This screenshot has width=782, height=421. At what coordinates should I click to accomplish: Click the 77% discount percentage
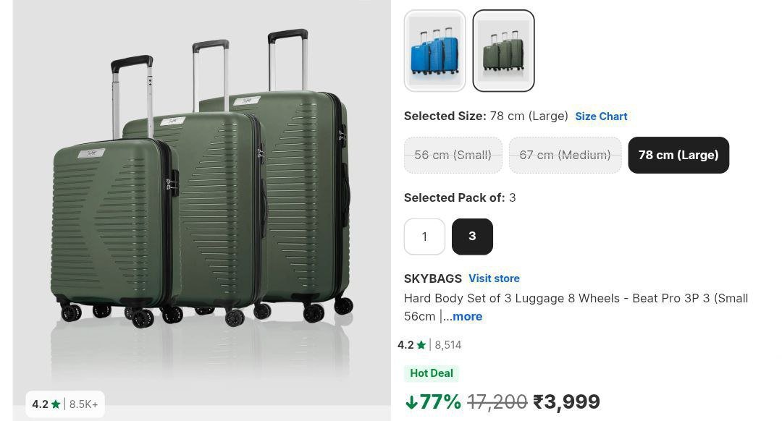click(440, 402)
